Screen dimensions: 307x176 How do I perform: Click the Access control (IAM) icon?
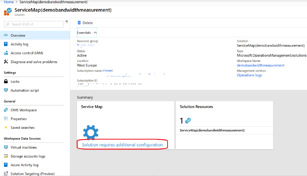[x=6, y=53]
